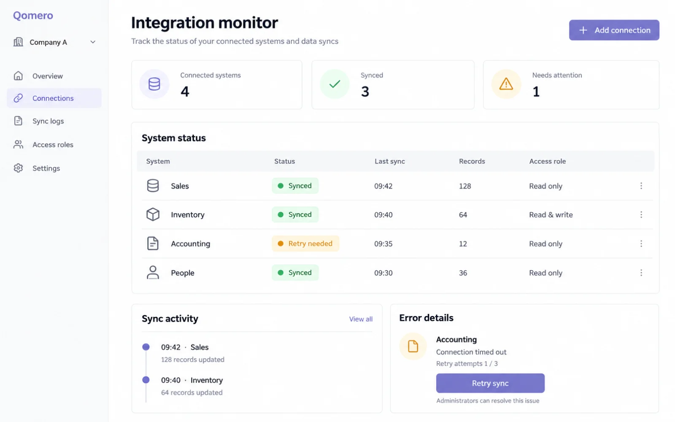Click the Synced status badge for Sales

point(295,186)
